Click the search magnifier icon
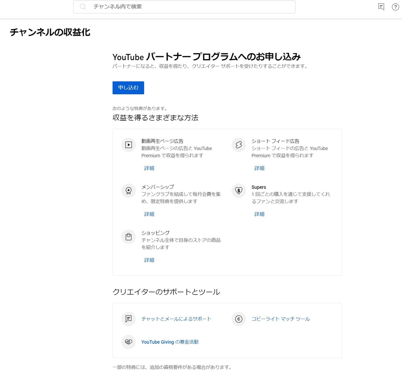This screenshot has width=402, height=381. 83,7
